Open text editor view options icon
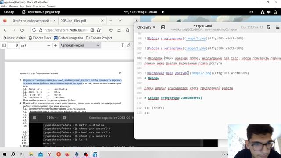 tap(268, 27)
